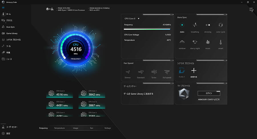This screenshot has height=139, width=257.
Task: Select the color cycle lighting effect
Action: click(x=220, y=25)
